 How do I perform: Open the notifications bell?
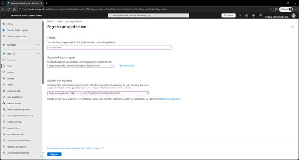click(240, 16)
